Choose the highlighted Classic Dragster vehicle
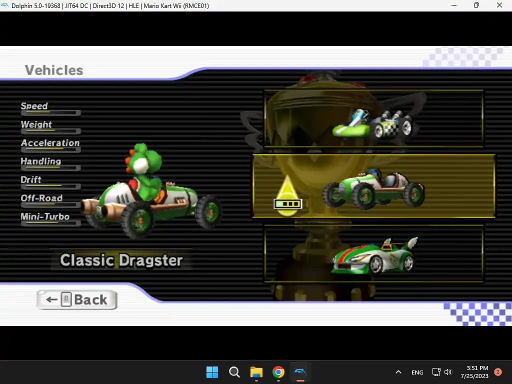Image resolution: width=512 pixels, height=384 pixels. pyautogui.click(x=374, y=186)
